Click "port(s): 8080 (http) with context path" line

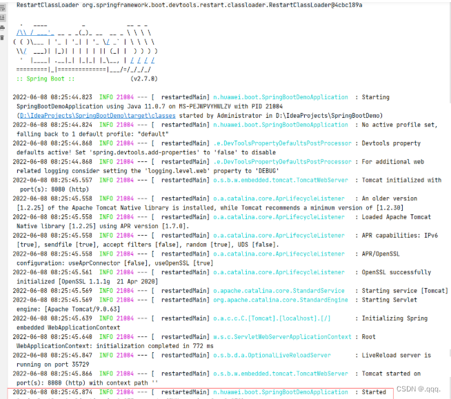click(86, 383)
